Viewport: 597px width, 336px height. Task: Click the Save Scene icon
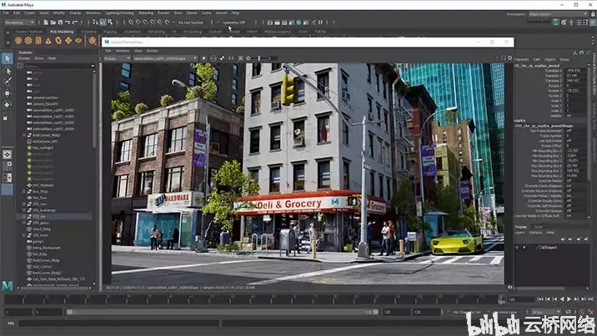click(60, 23)
